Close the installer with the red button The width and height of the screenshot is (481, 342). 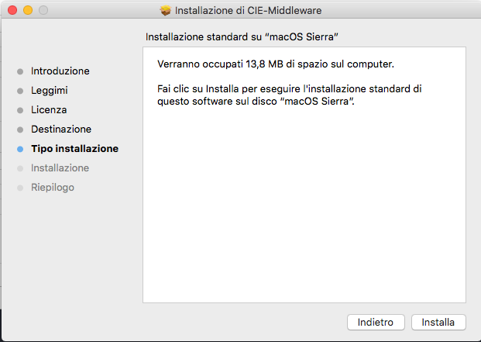12,10
